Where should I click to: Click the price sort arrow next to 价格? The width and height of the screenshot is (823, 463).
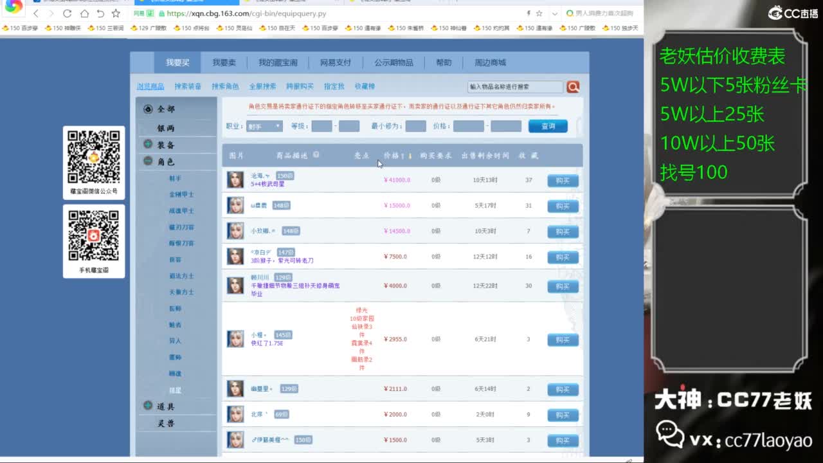[x=404, y=156]
